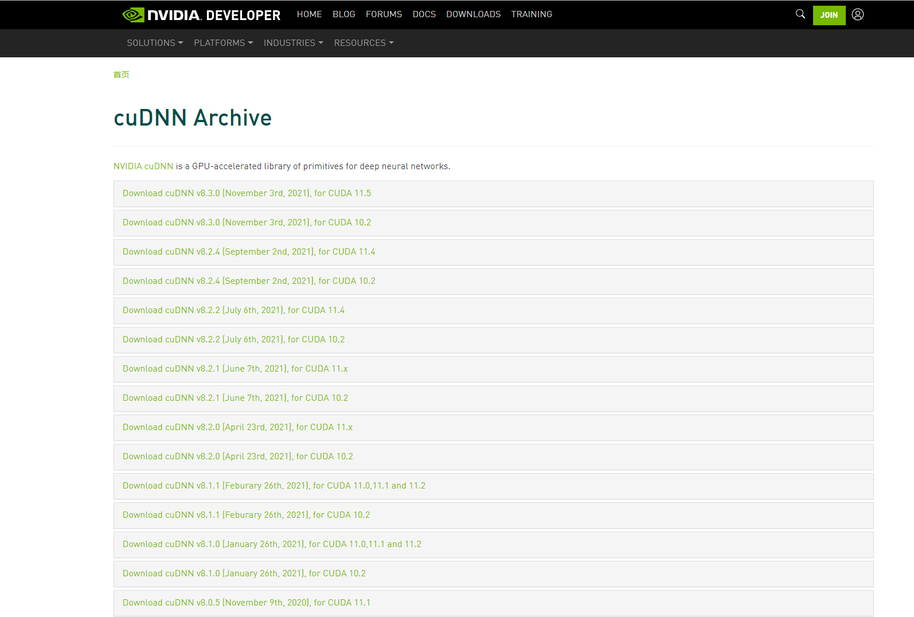Expand cuDNN v8.3.0 for CUDA 10.2
Screen dimensions: 914x617
click(x=493, y=223)
